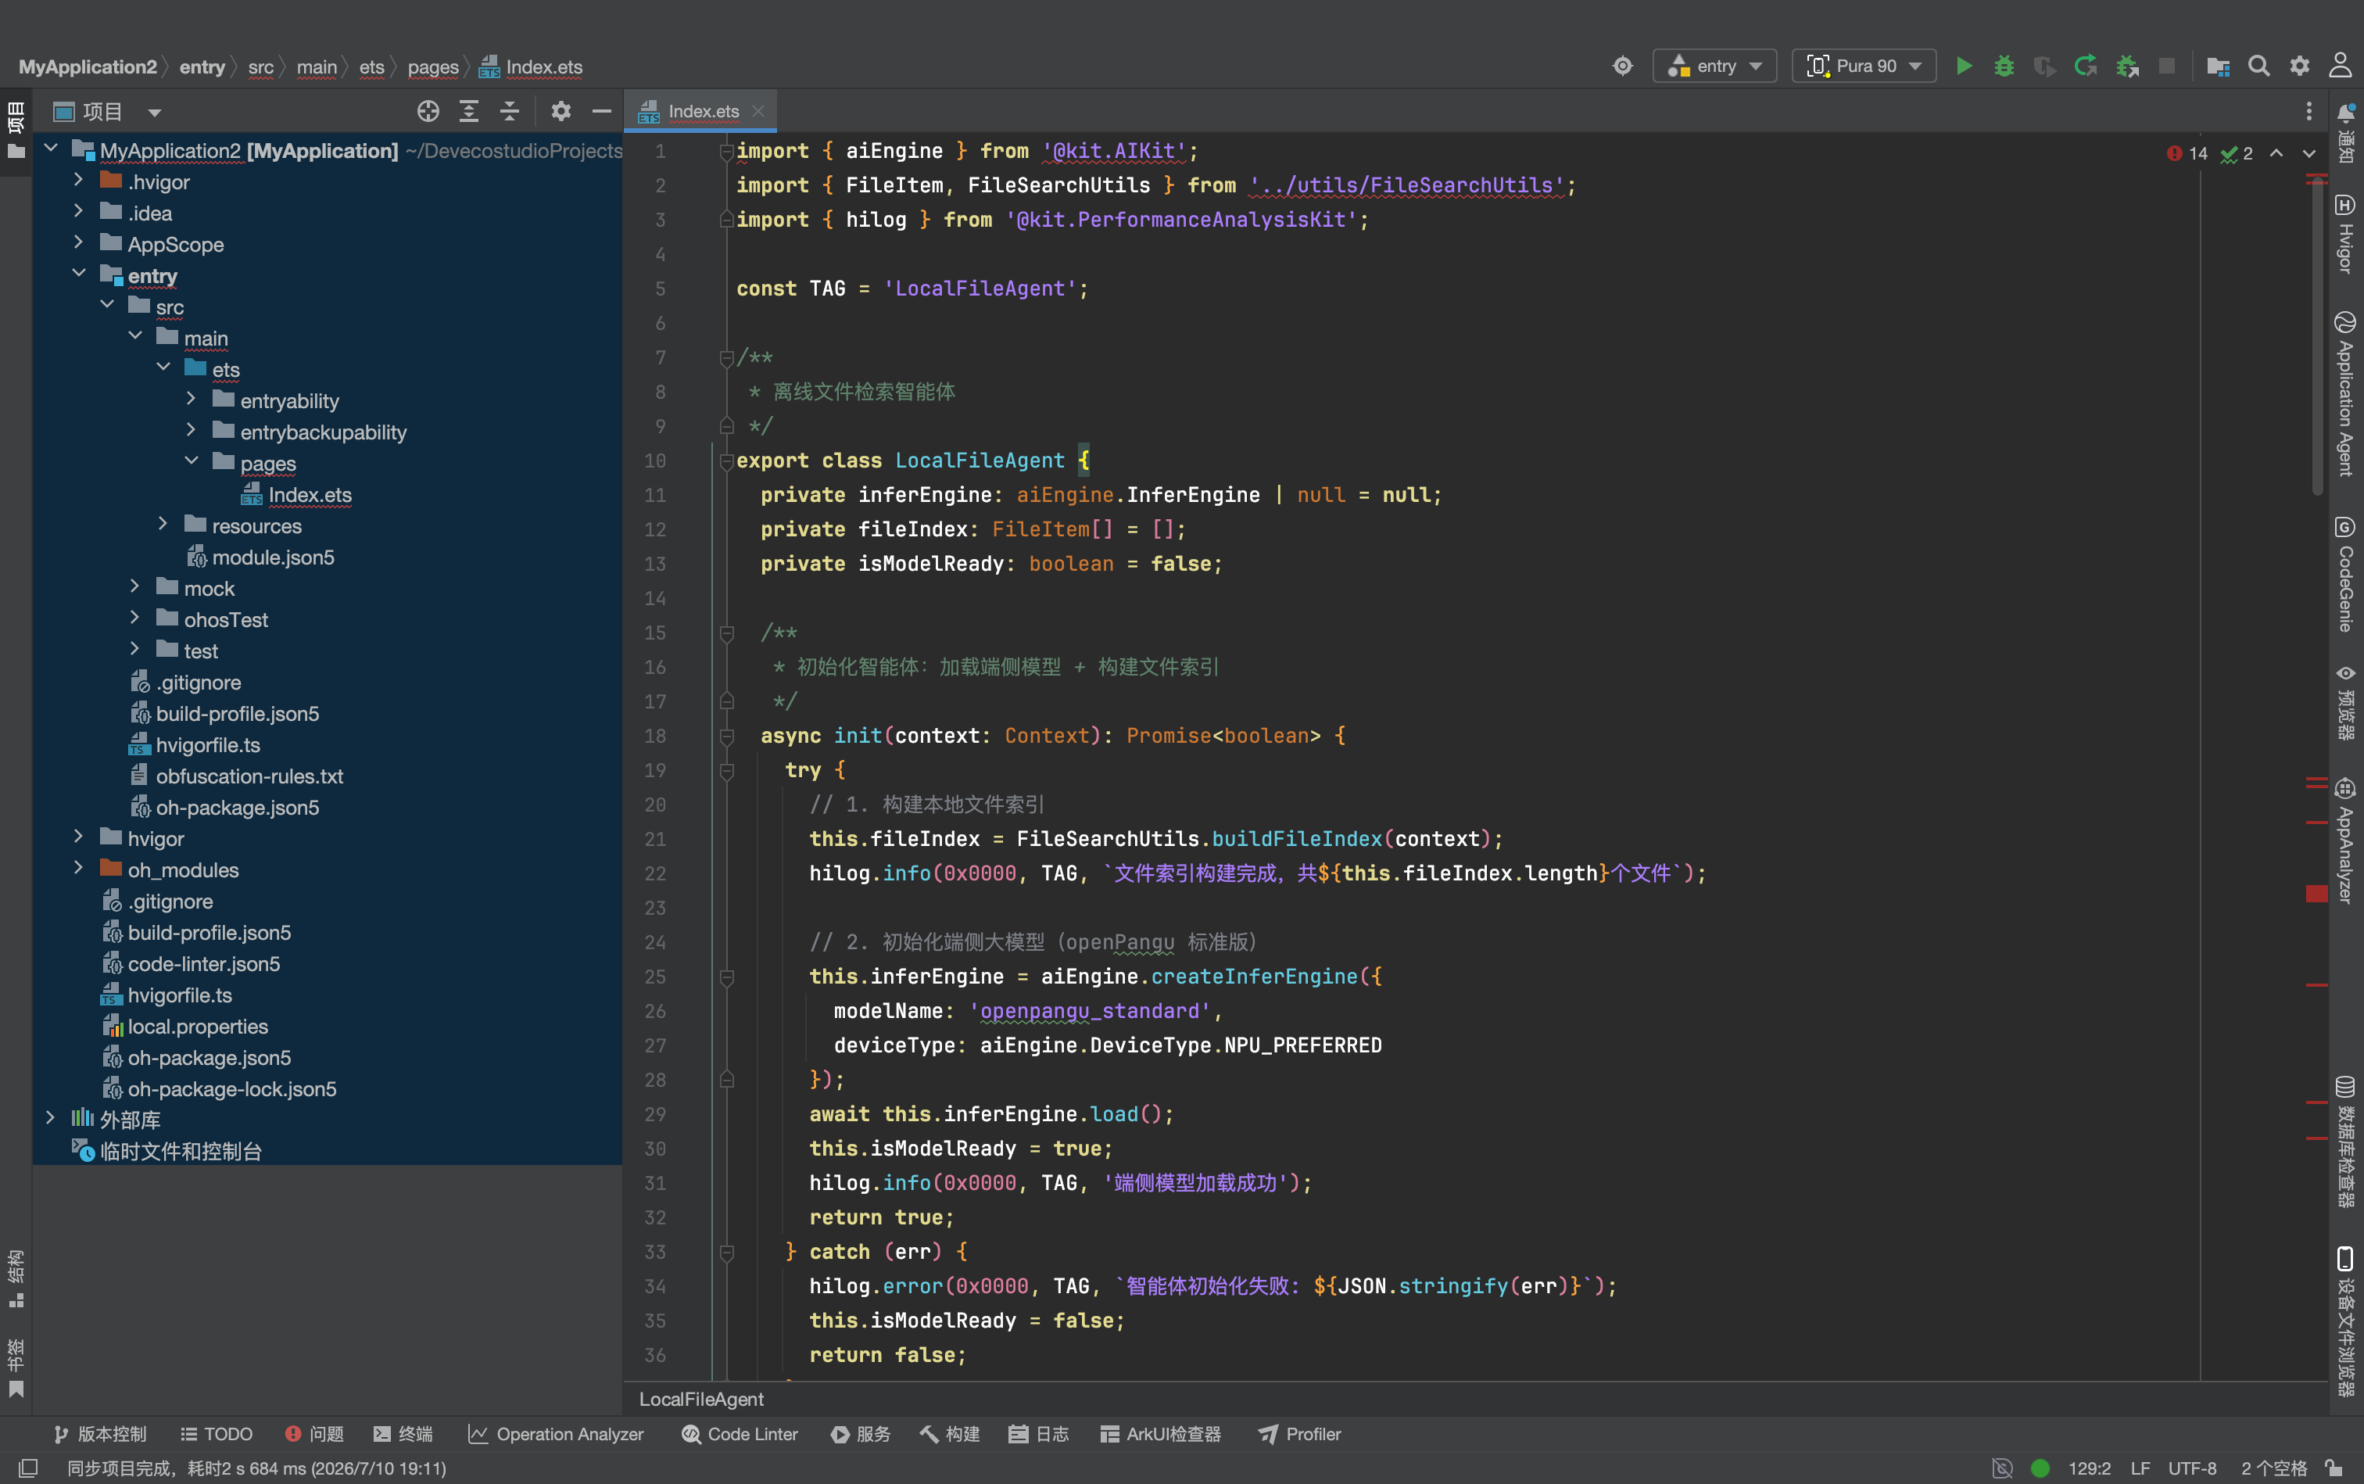Start debugging with the bug icon
This screenshot has width=2364, height=1484.
pos(2004,66)
